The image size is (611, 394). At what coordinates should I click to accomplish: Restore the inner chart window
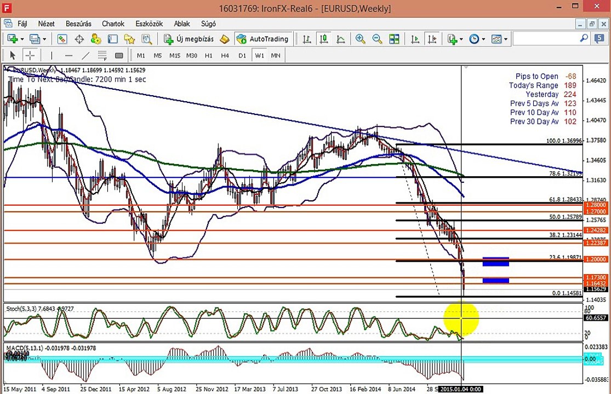pos(592,24)
